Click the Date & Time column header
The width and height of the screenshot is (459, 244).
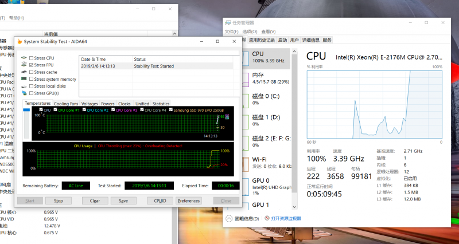(106, 59)
